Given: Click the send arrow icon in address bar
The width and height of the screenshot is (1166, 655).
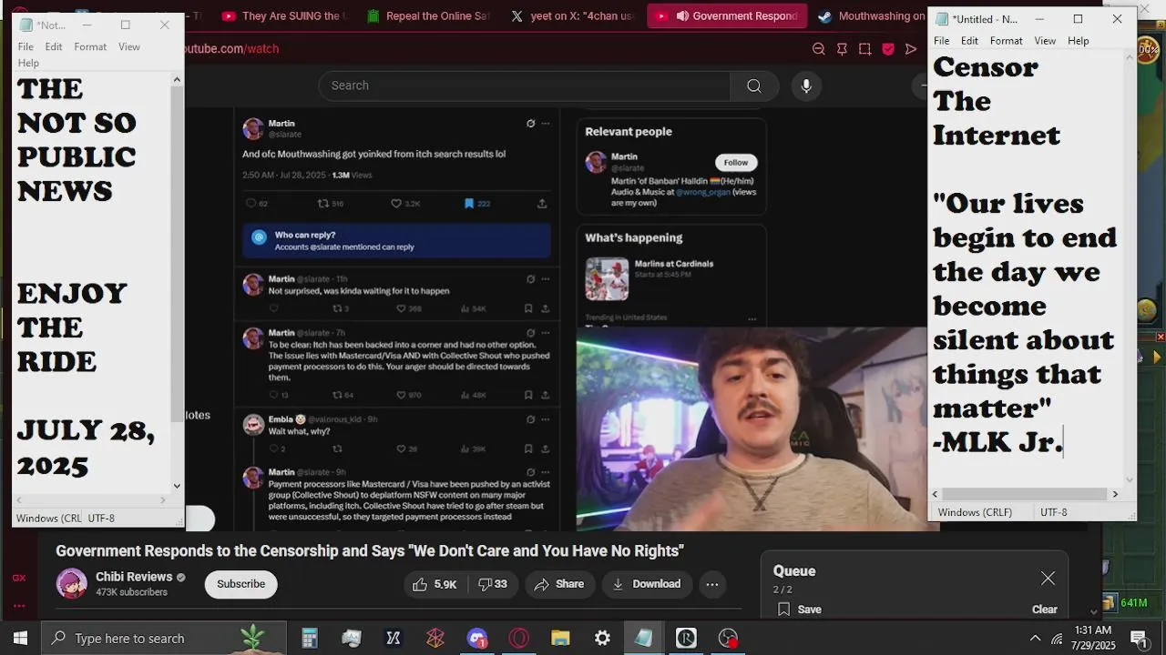Looking at the screenshot, I should coord(911,49).
